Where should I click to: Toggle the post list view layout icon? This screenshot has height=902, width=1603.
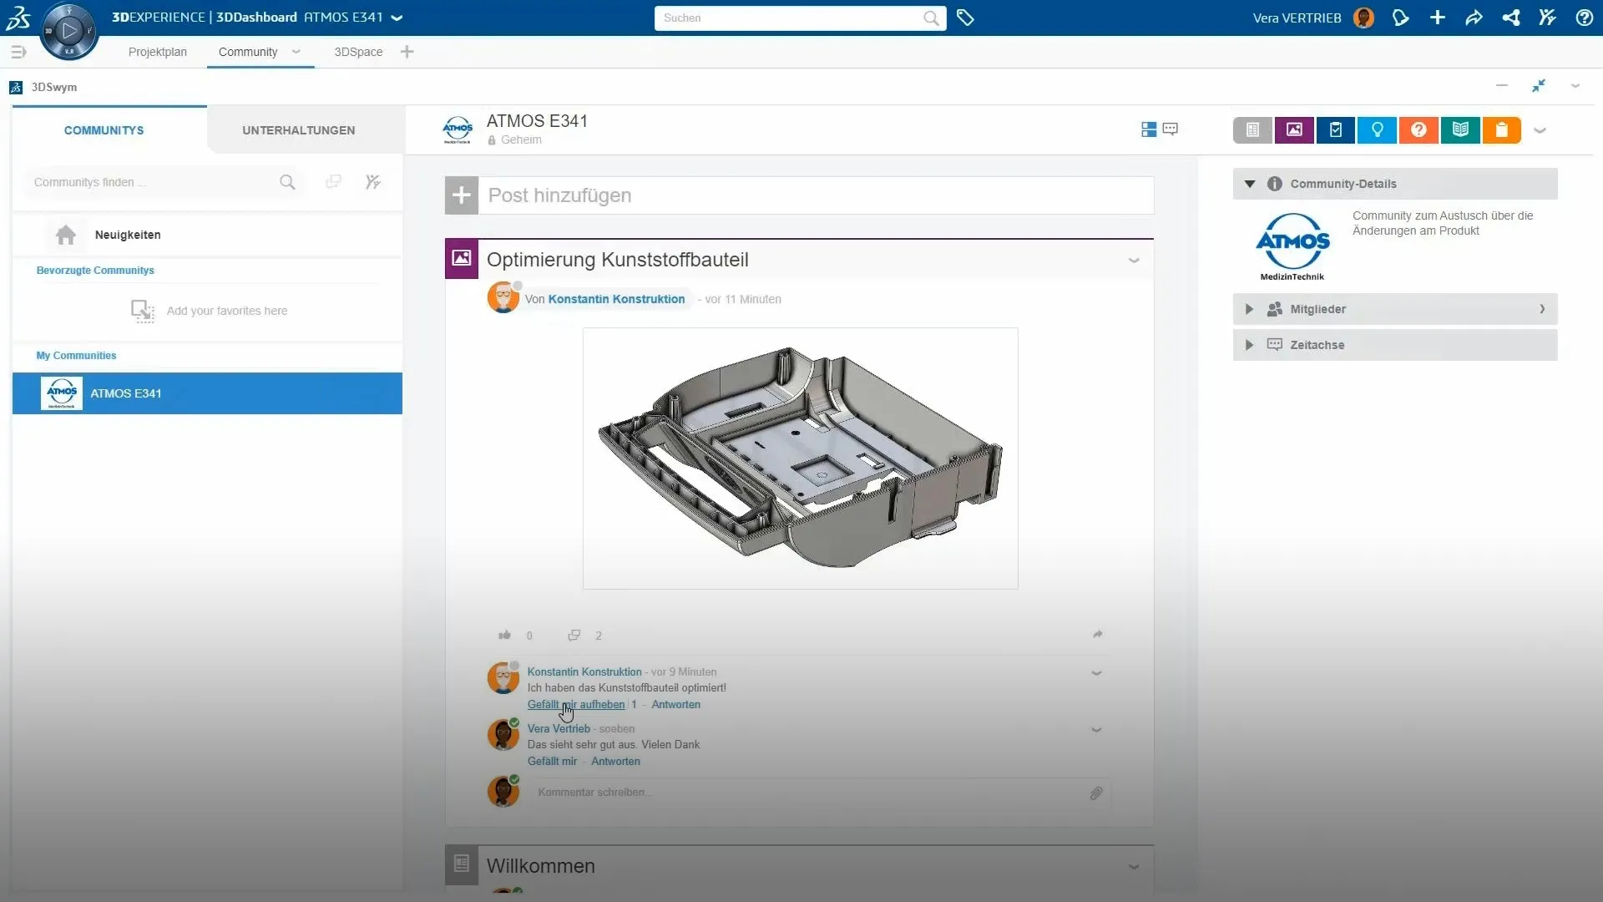1149,129
